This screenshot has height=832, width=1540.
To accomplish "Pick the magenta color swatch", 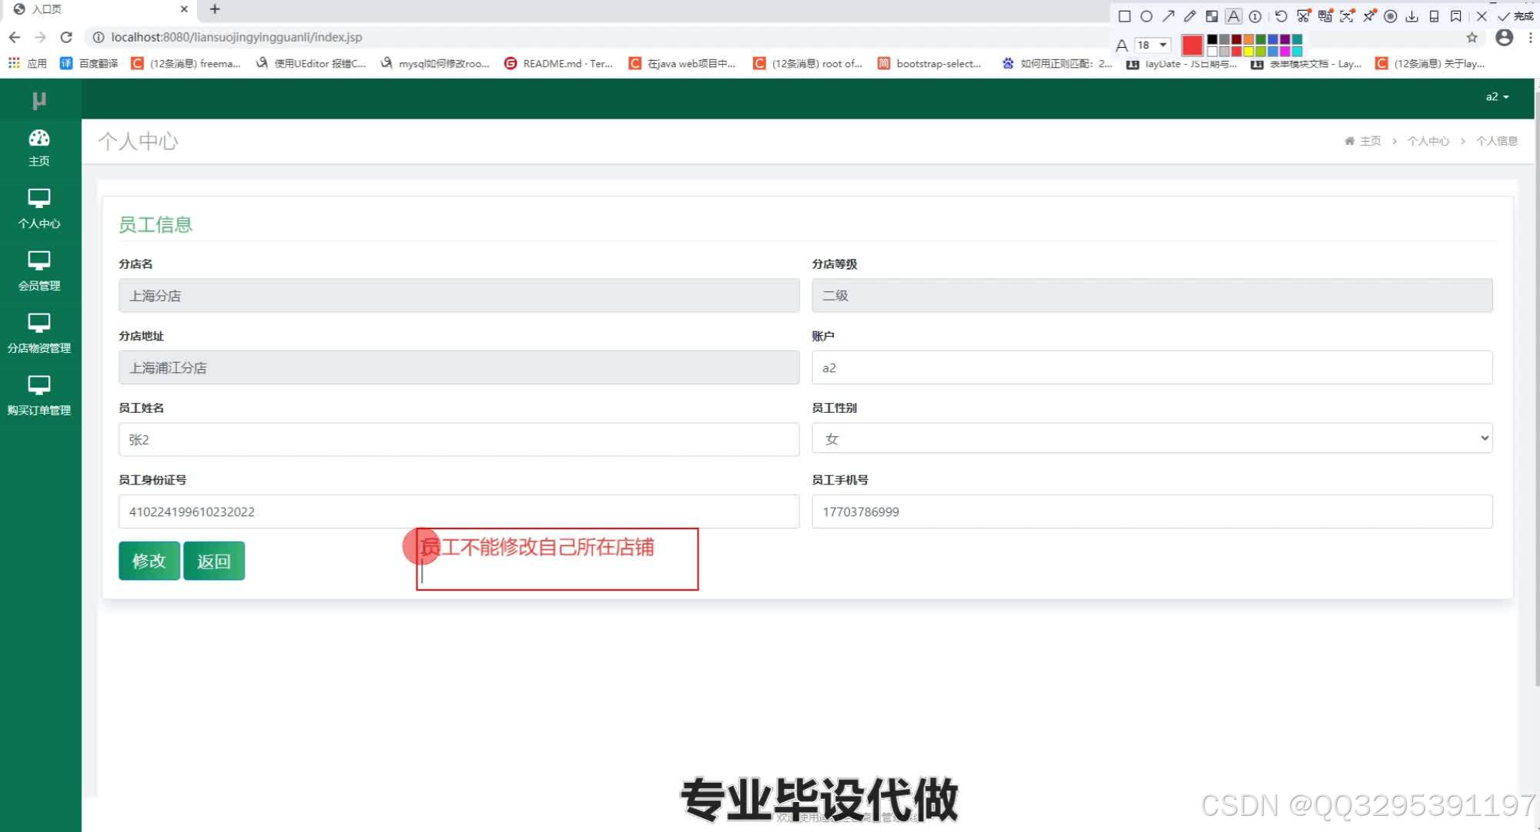I will click(x=1284, y=52).
